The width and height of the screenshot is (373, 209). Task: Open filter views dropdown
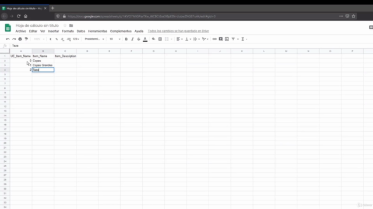click(234, 39)
